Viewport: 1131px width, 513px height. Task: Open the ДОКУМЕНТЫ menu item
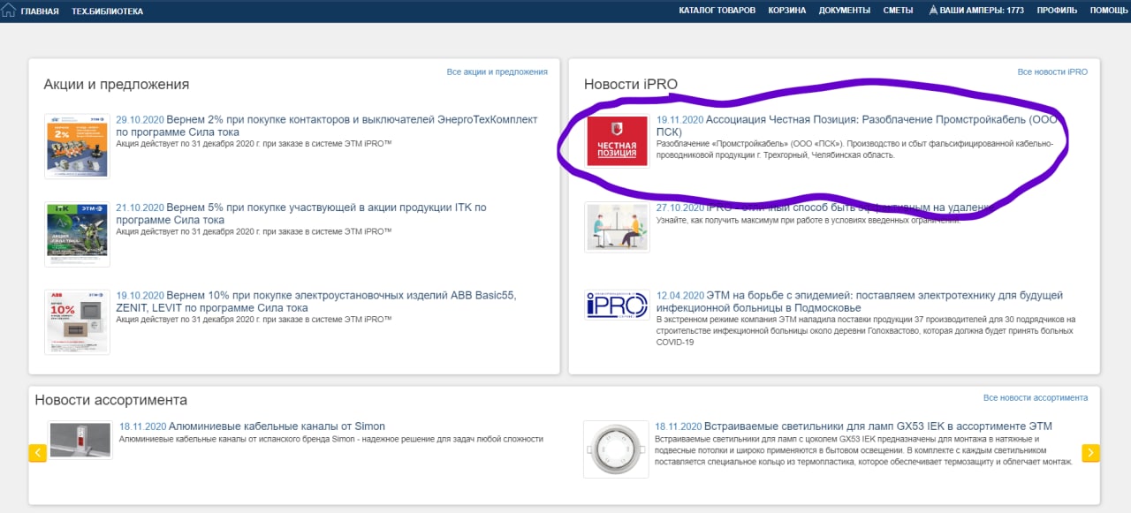click(845, 11)
